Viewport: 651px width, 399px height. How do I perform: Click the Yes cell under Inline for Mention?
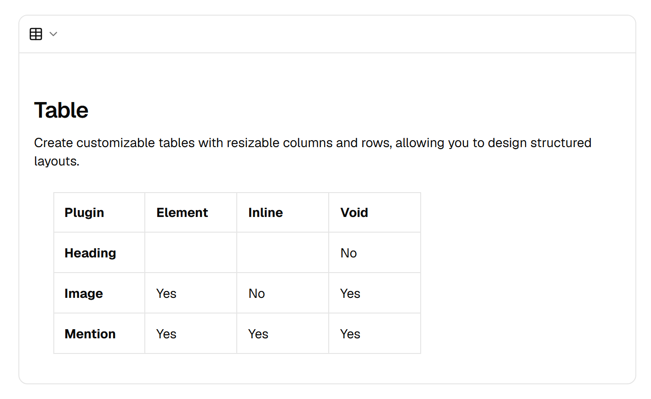click(x=283, y=334)
